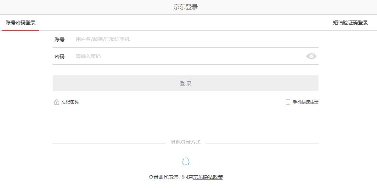This screenshot has height=188, width=377.
Task: Click the phone icon beside 手机快速注册
Action: pos(288,102)
